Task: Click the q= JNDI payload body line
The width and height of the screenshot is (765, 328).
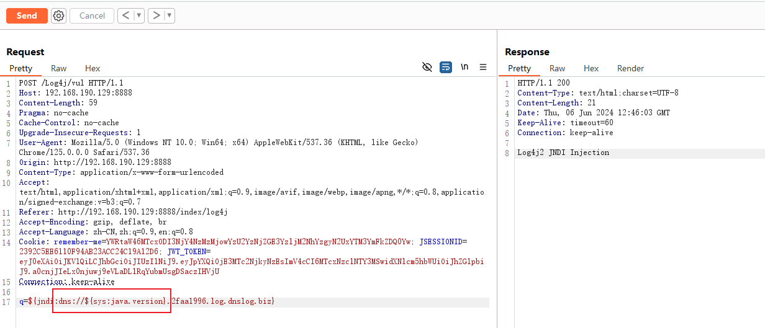Action: (x=147, y=301)
